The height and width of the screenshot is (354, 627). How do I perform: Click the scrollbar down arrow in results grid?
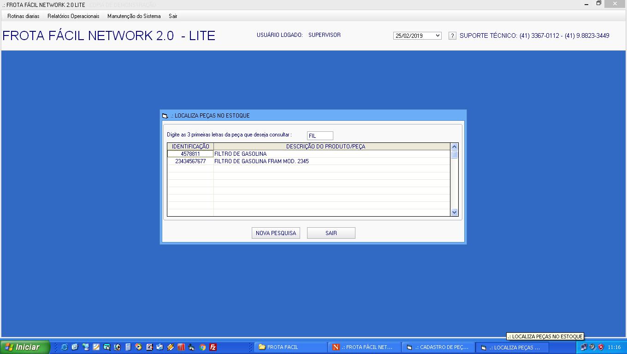tap(454, 212)
